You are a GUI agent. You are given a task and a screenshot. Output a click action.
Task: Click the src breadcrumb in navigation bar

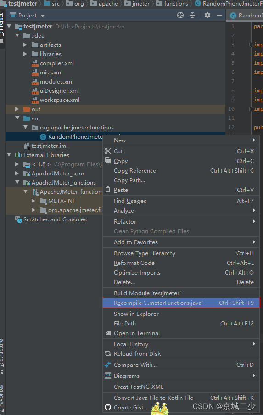(x=52, y=3)
